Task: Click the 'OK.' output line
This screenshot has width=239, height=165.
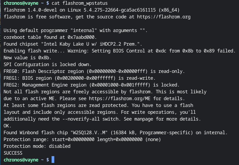Action: coord(7,126)
